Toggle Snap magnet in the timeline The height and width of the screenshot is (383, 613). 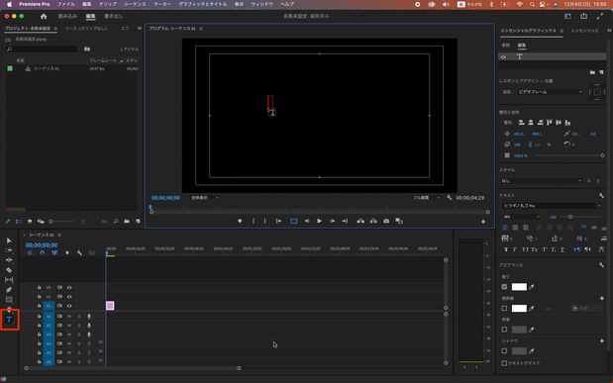click(42, 252)
